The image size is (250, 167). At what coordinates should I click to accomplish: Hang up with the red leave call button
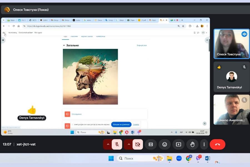pos(217,144)
